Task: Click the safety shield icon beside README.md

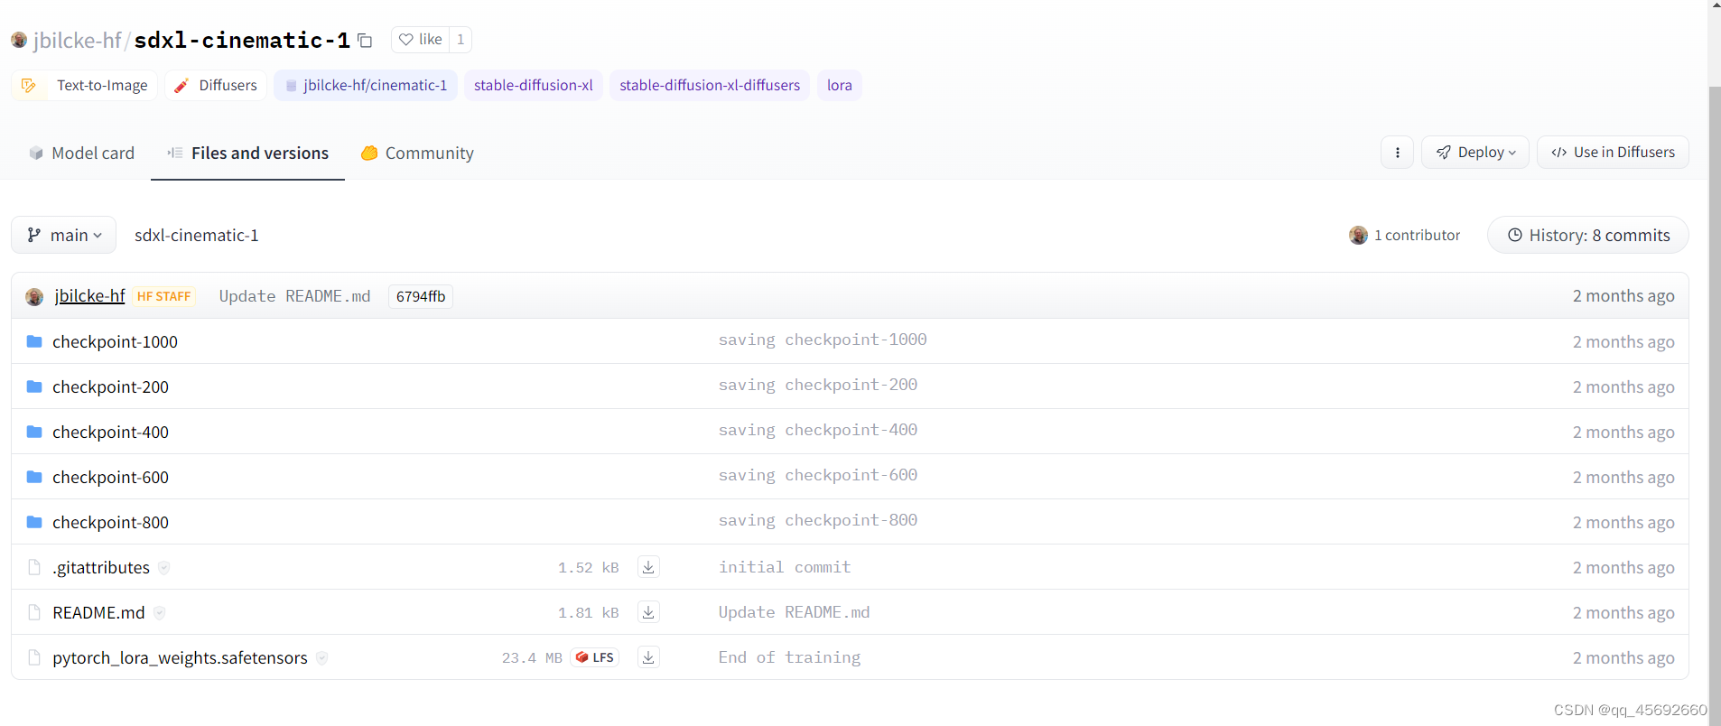Action: [159, 613]
